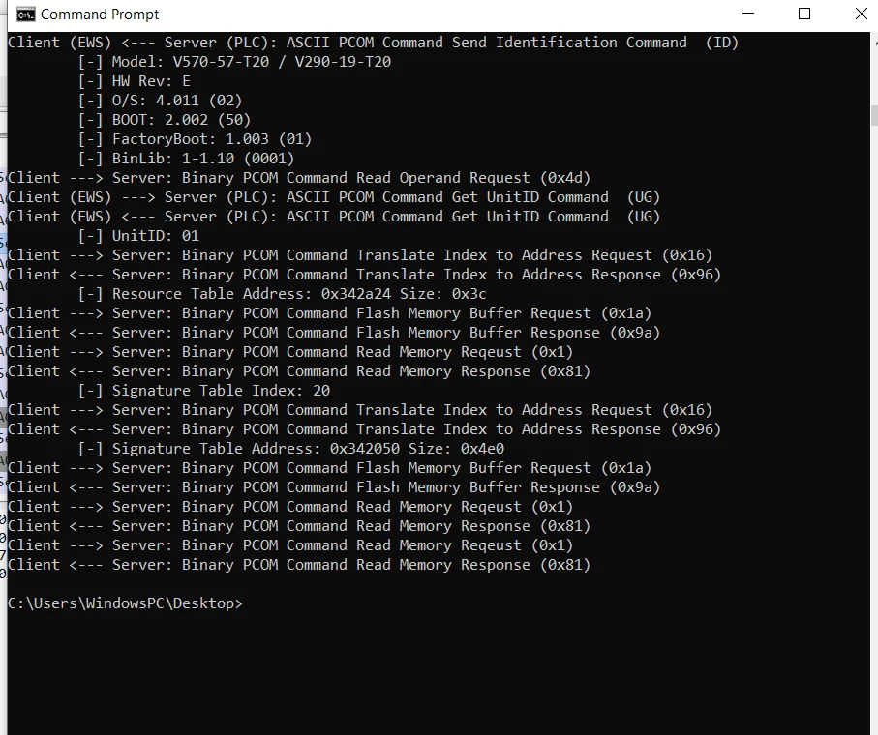This screenshot has width=878, height=735.
Task: Click the Command Prompt icon in title bar
Action: point(24,15)
